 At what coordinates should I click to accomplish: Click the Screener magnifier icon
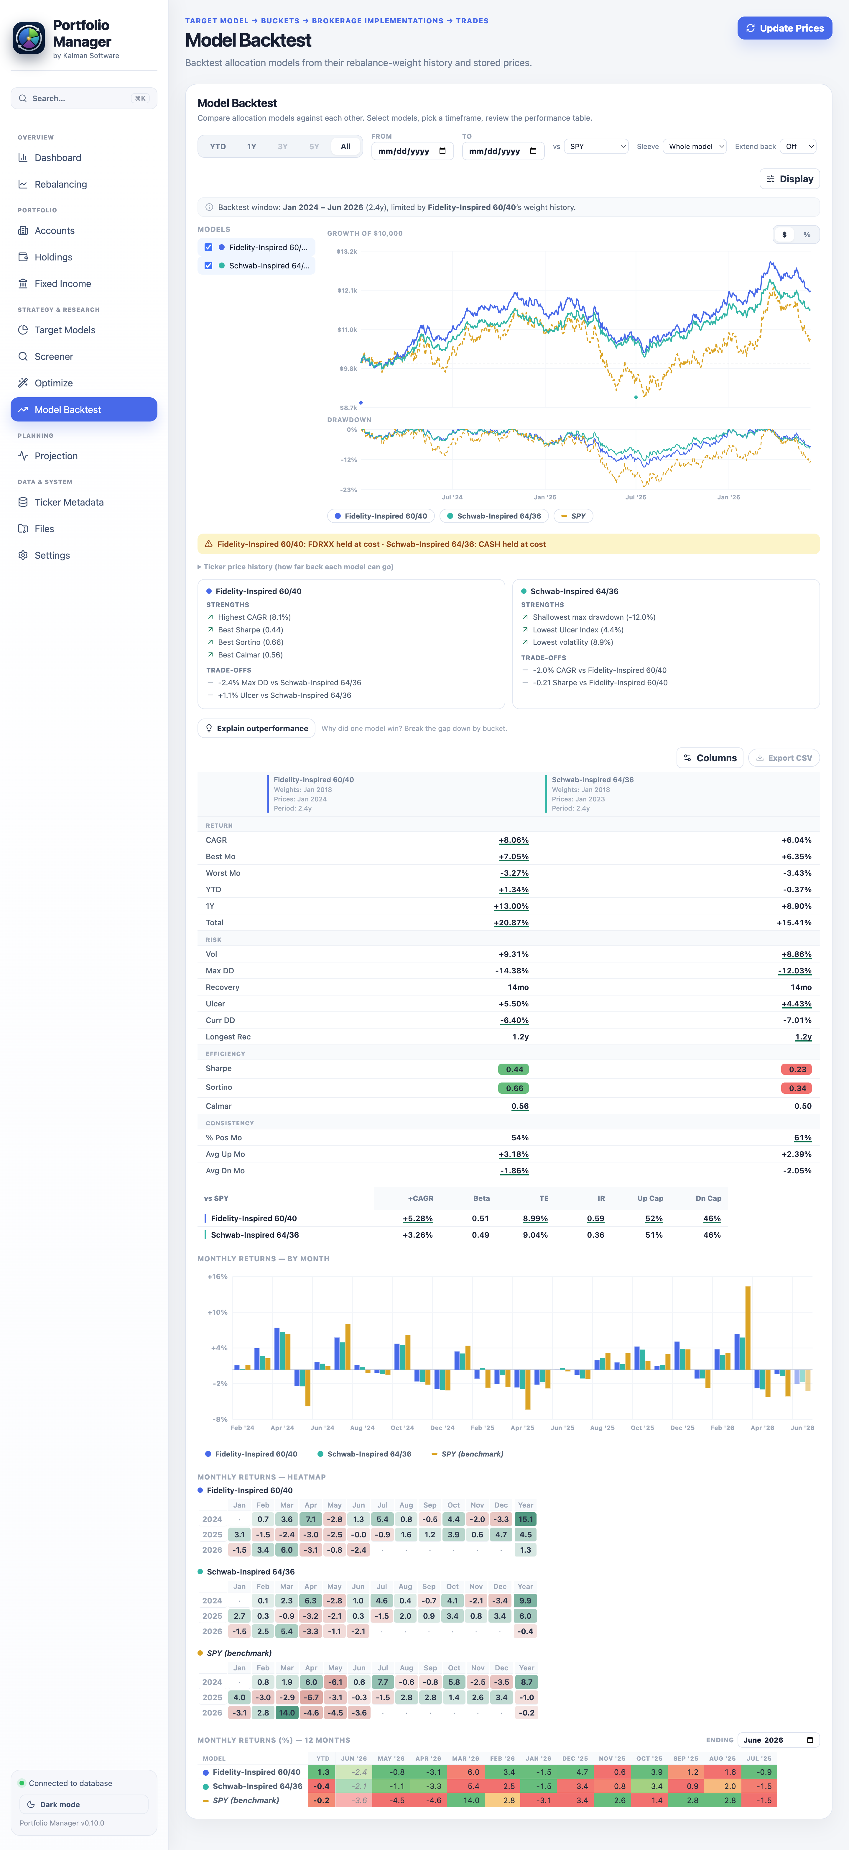coord(23,357)
